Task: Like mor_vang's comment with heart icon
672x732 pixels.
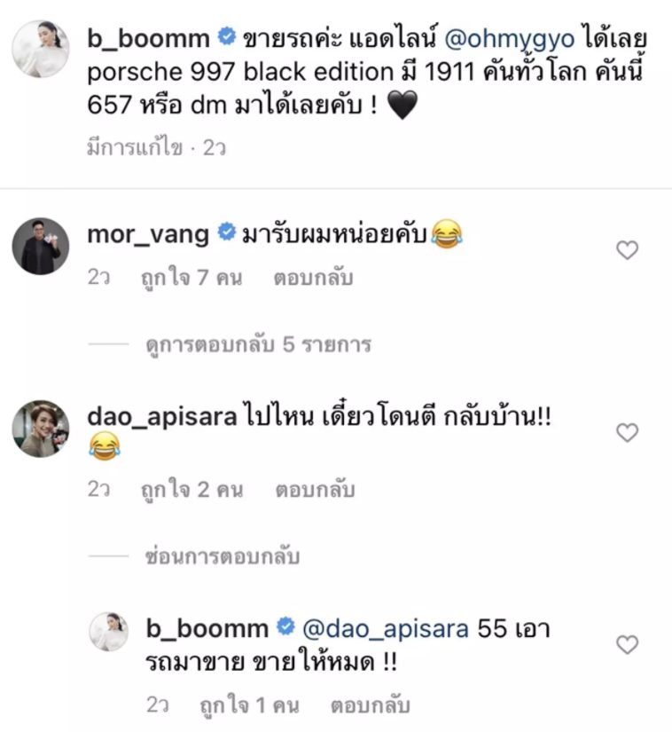Action: (x=627, y=250)
